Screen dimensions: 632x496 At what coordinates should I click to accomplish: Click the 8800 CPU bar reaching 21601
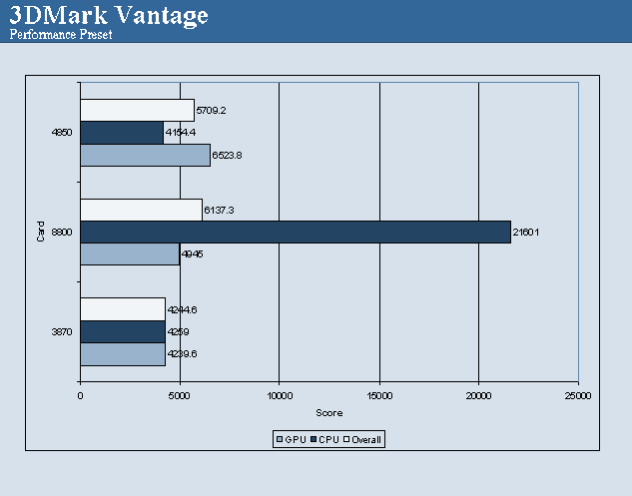click(296, 233)
